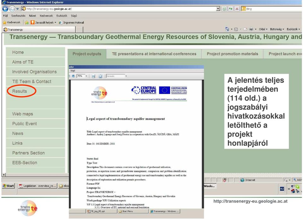The image size is (303, 219).
Task: Click the zoom in circle icon in PDF reader
Action: 74,76
